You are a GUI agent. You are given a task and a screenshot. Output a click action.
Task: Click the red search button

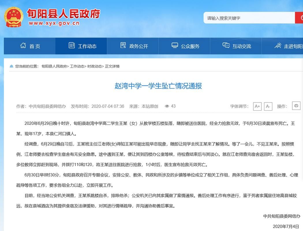(x=299, y=18)
